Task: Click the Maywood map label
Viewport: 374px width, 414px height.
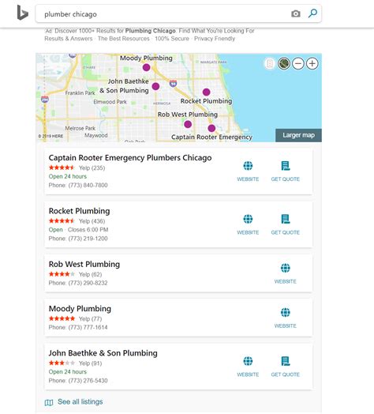Action: 96,135
